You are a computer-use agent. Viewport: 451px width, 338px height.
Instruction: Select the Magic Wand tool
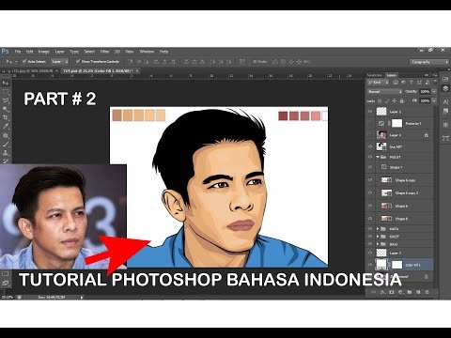pyautogui.click(x=6, y=109)
